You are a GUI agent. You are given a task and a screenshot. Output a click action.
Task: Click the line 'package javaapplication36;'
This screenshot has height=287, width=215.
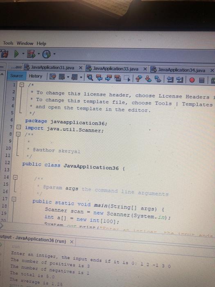66,122
